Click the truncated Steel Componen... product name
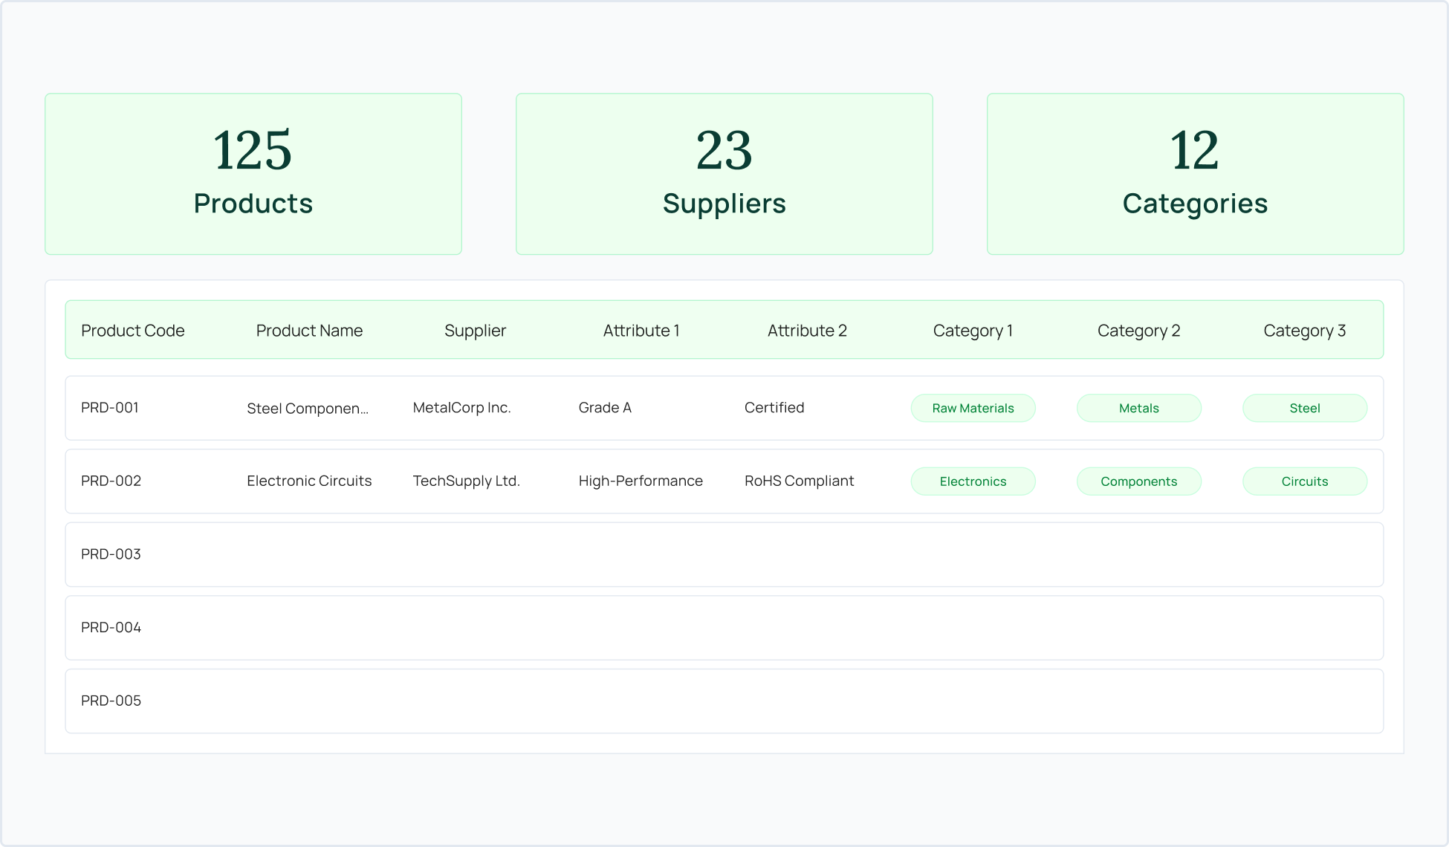 (x=308, y=409)
